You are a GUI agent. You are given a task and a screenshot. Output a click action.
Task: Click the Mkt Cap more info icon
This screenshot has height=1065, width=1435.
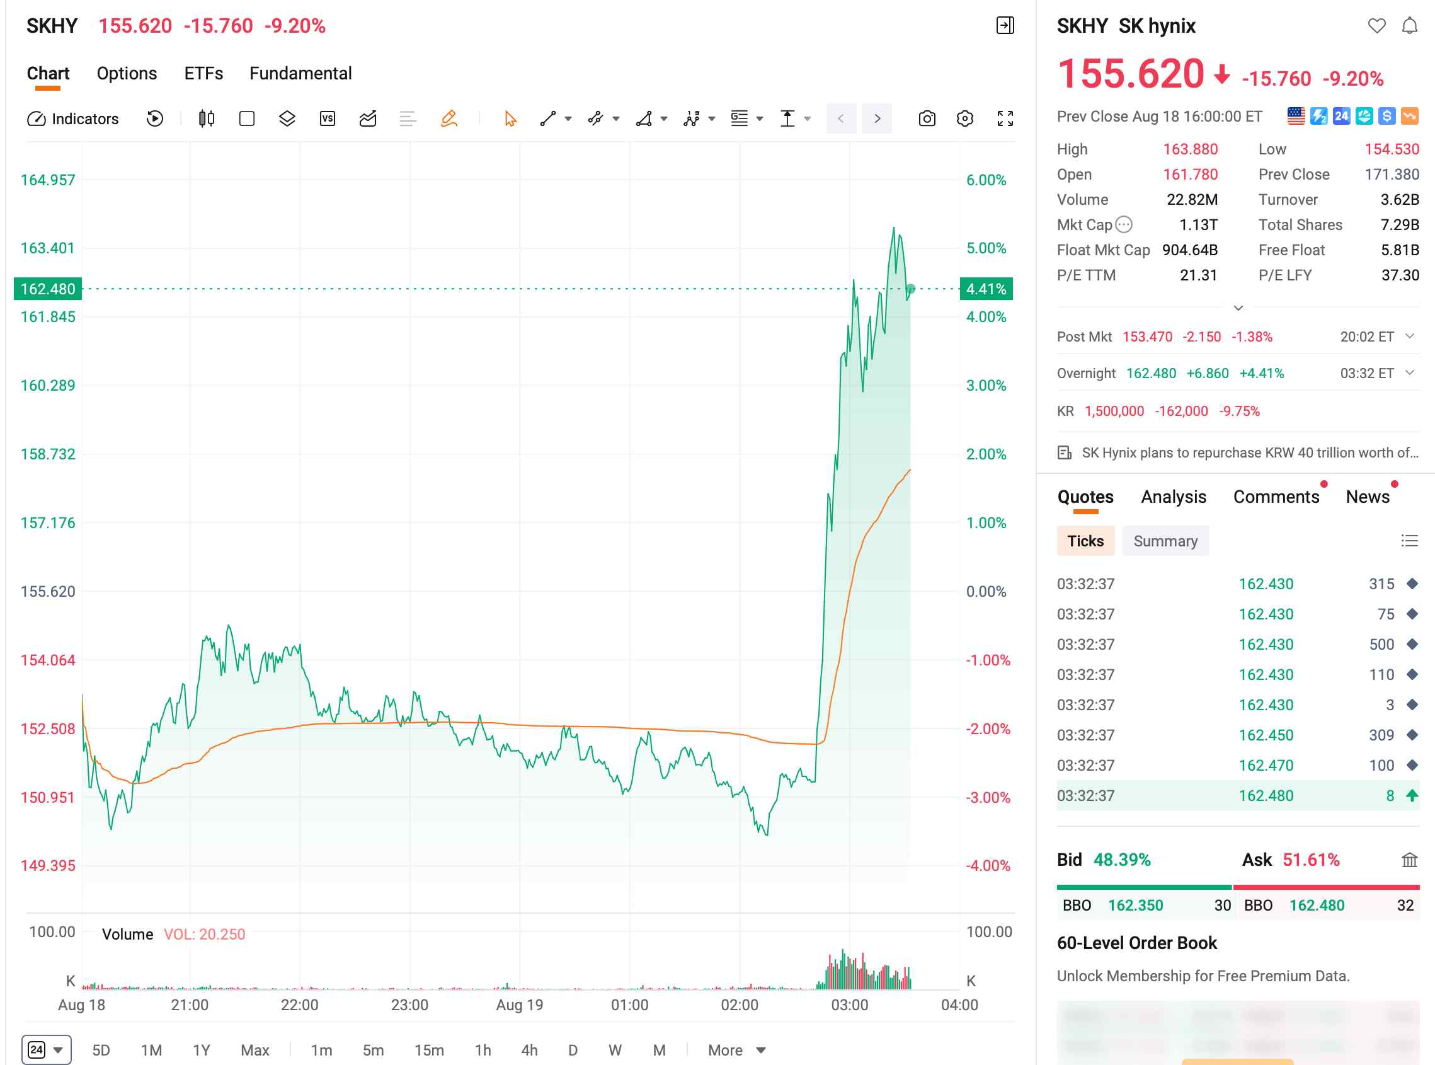[x=1124, y=224]
